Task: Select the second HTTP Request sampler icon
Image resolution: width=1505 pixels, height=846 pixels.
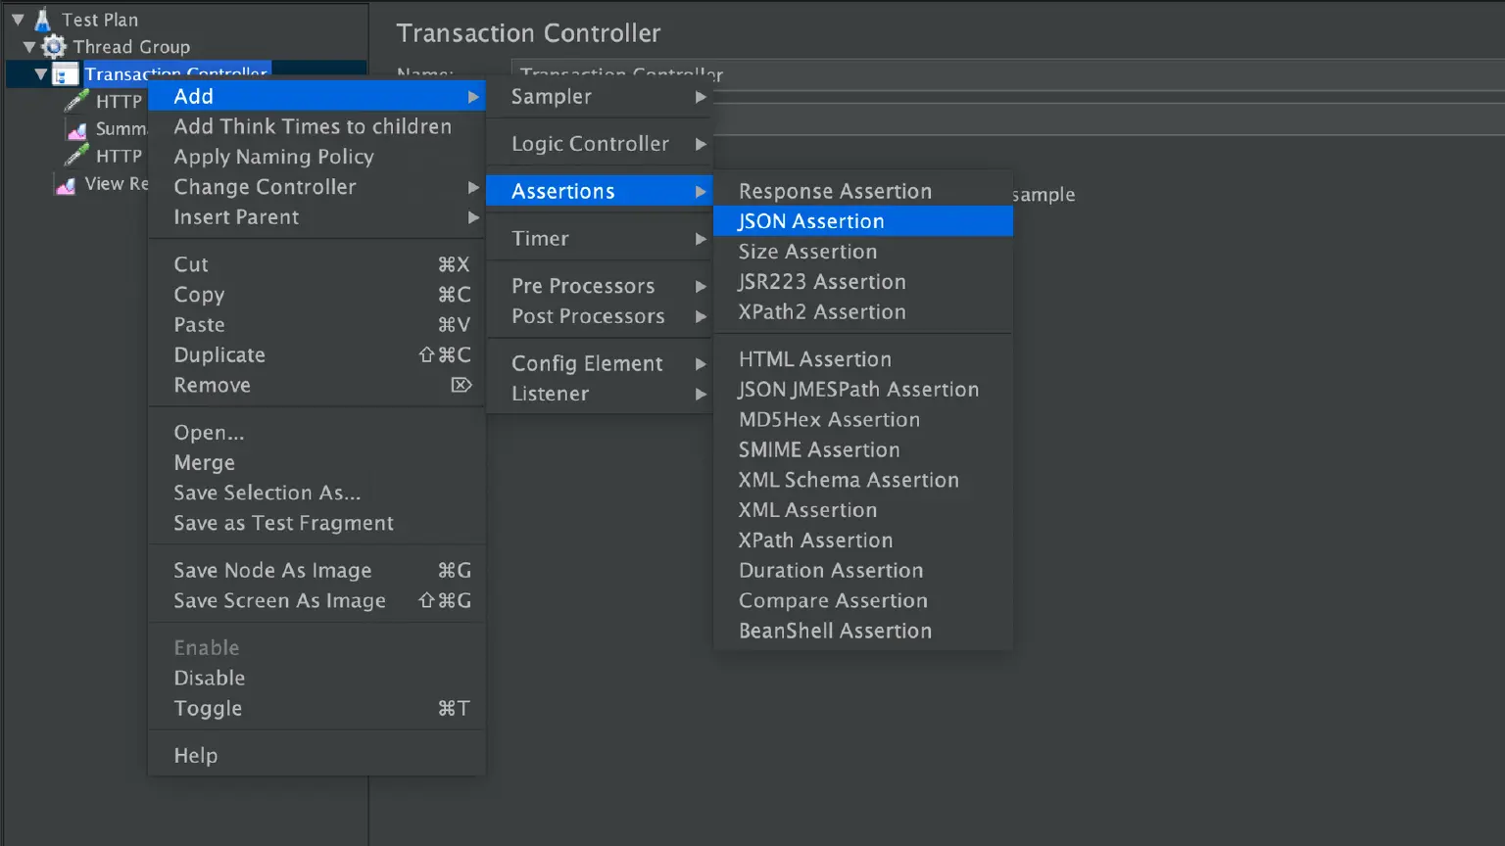Action: point(78,155)
